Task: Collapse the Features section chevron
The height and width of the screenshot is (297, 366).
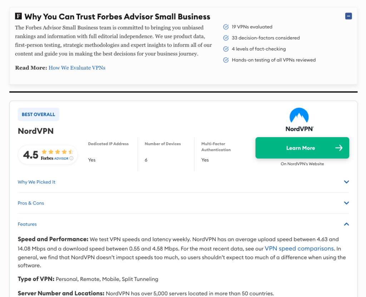Action: click(346, 224)
